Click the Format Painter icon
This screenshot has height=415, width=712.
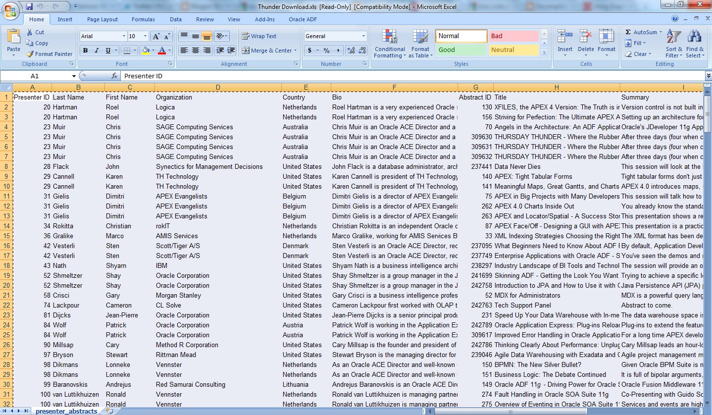pyautogui.click(x=30, y=54)
